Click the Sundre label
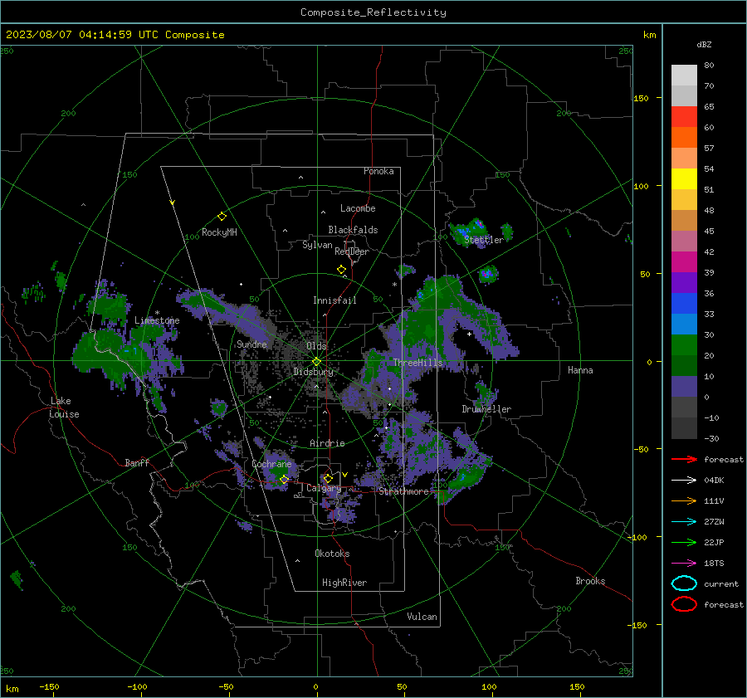747x698 pixels. tap(251, 344)
